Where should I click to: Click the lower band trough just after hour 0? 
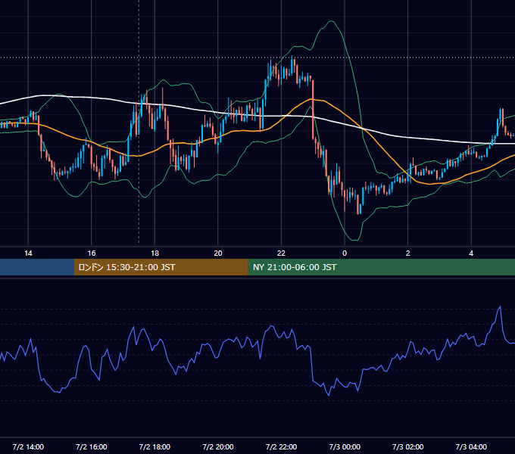click(354, 241)
